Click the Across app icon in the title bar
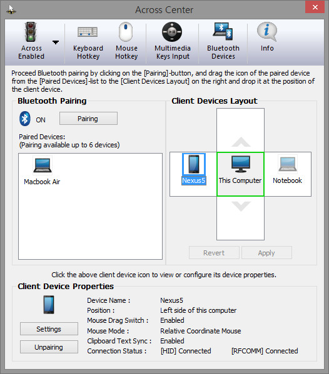 [x=11, y=10]
